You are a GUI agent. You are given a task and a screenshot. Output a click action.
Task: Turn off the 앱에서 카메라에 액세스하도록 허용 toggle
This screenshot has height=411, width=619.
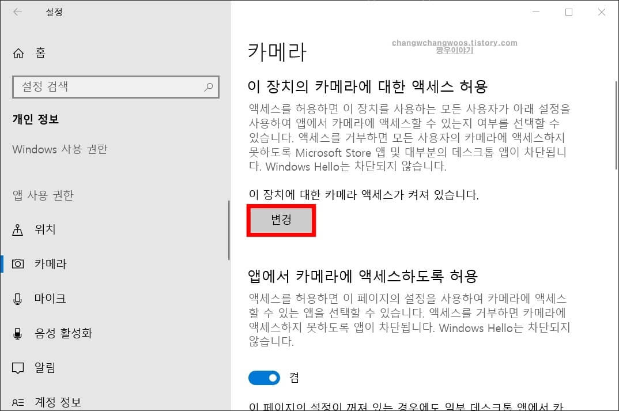click(x=264, y=378)
